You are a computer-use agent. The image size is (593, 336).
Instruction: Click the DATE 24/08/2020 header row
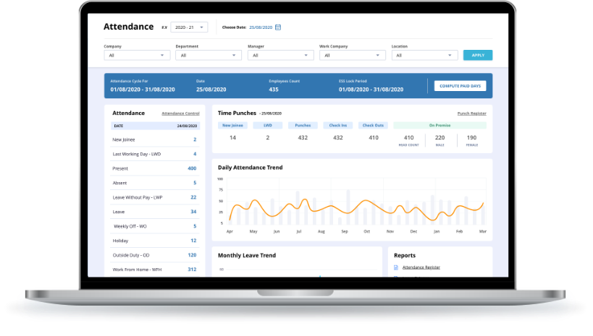tap(155, 126)
